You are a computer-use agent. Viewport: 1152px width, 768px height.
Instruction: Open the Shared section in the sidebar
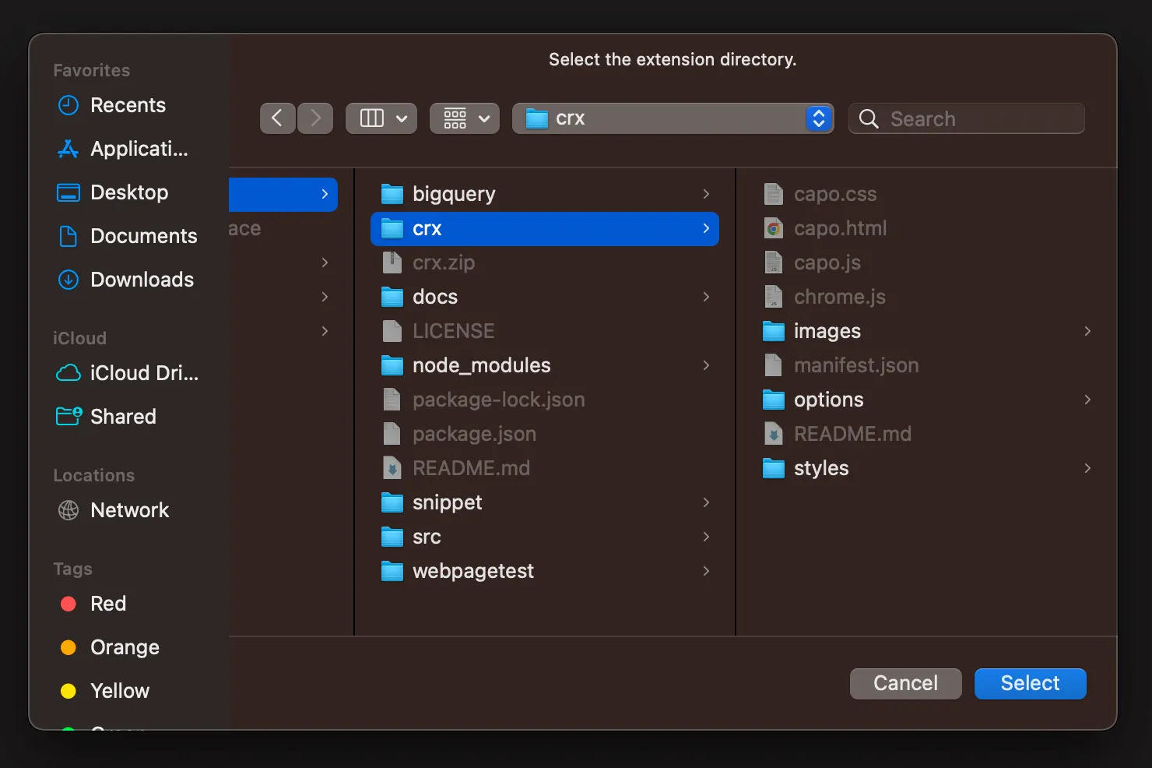click(x=123, y=416)
